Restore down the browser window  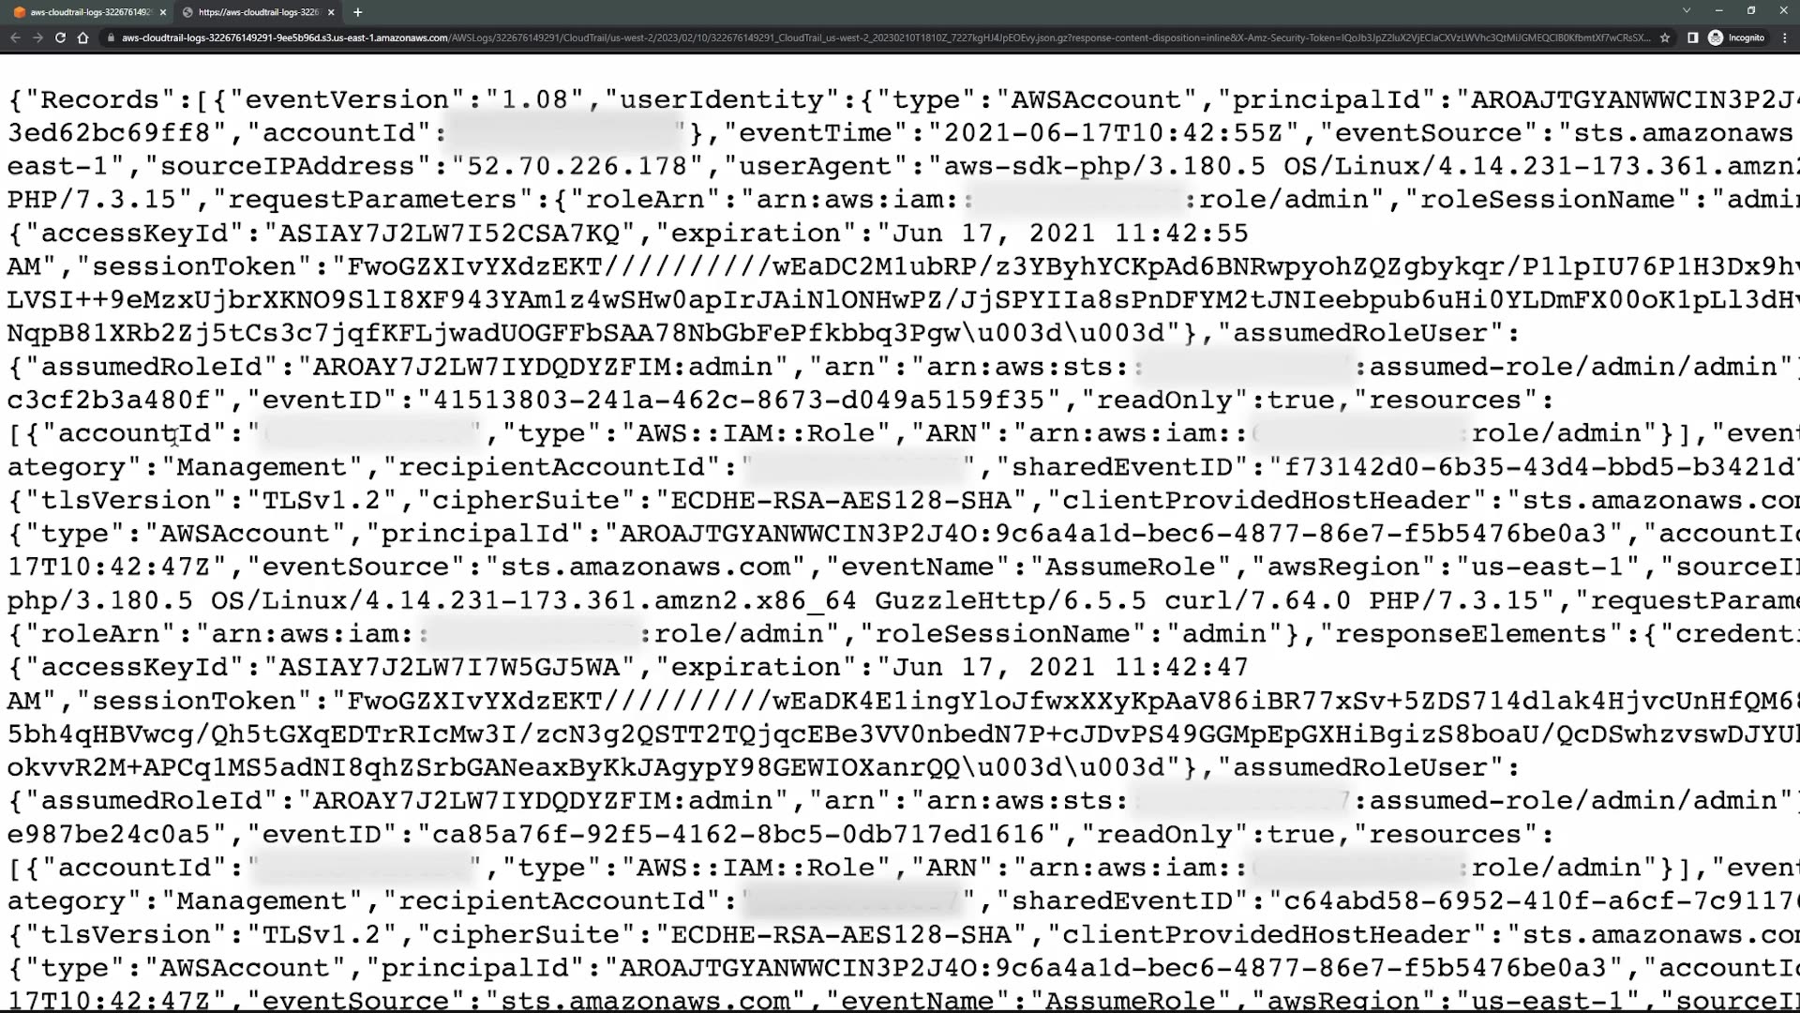1750,10
